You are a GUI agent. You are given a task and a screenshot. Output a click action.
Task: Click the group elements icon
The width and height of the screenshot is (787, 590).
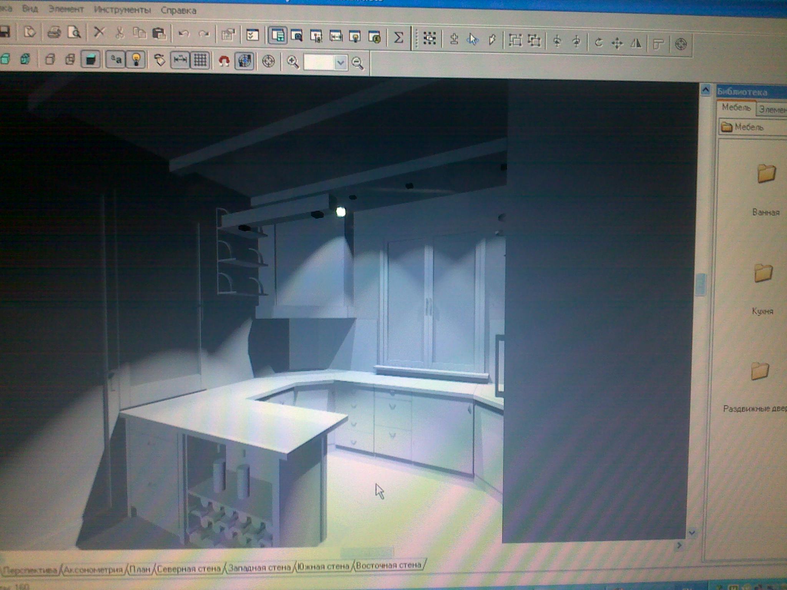pos(515,40)
